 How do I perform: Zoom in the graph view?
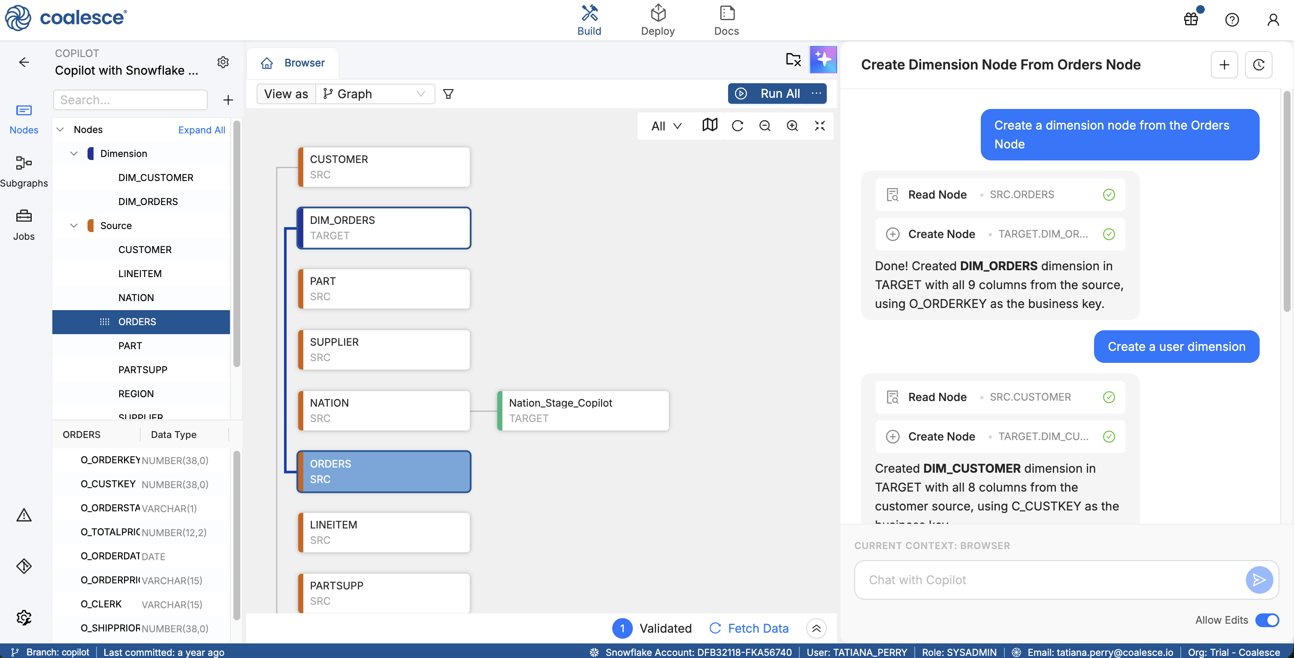[792, 126]
